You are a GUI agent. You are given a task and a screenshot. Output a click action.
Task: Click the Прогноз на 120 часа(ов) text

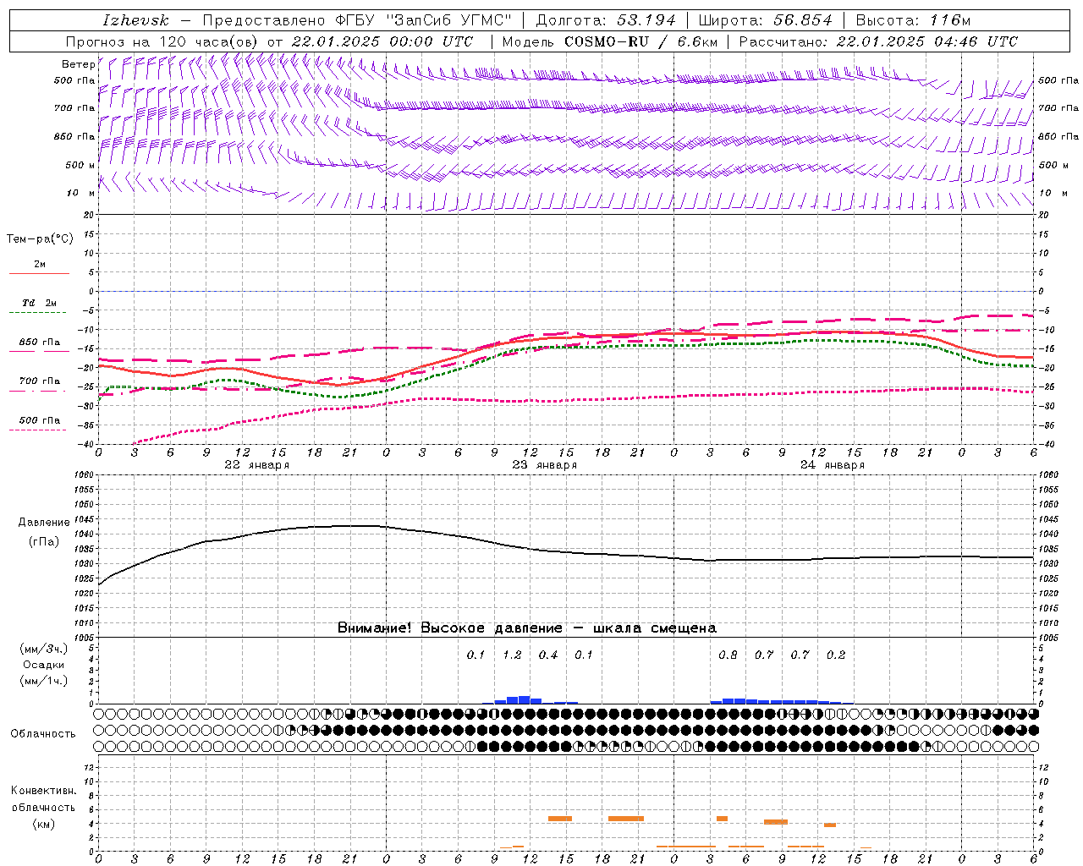pos(163,41)
